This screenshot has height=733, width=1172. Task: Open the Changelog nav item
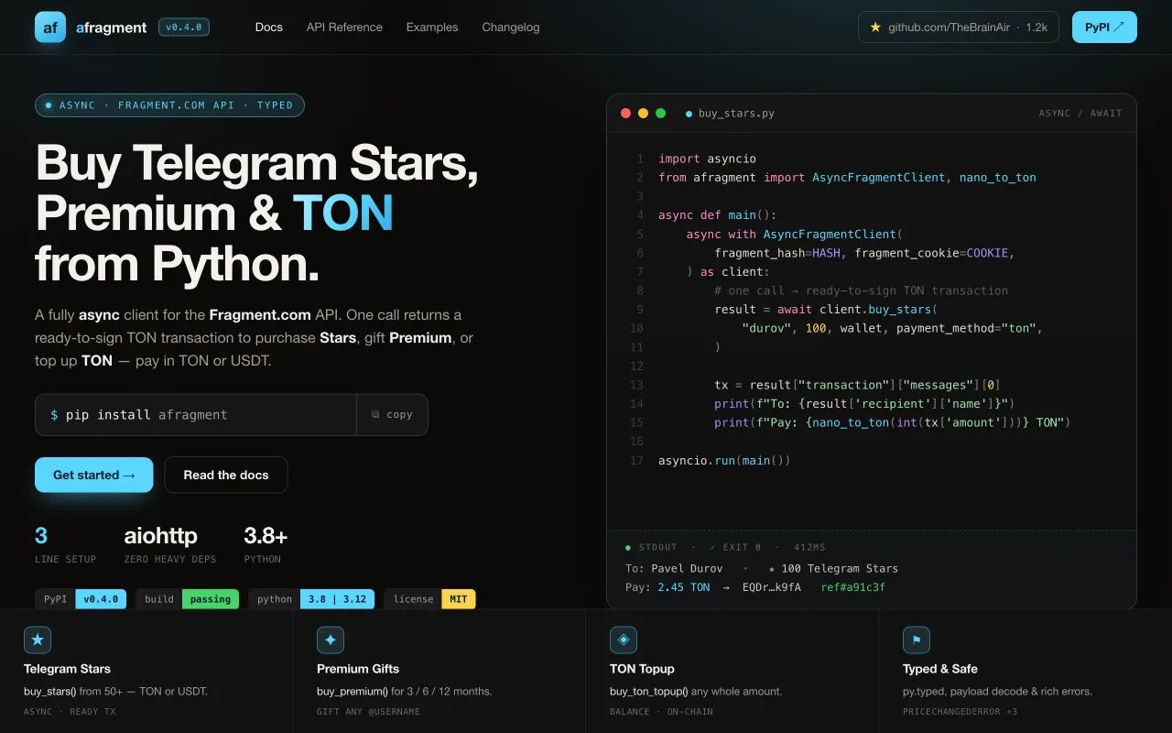coord(511,27)
